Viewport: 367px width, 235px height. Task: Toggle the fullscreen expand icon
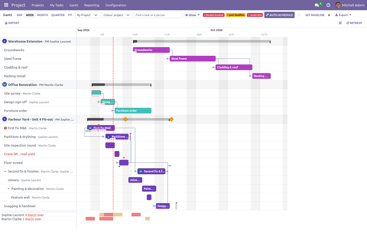pyautogui.click(x=340, y=23)
